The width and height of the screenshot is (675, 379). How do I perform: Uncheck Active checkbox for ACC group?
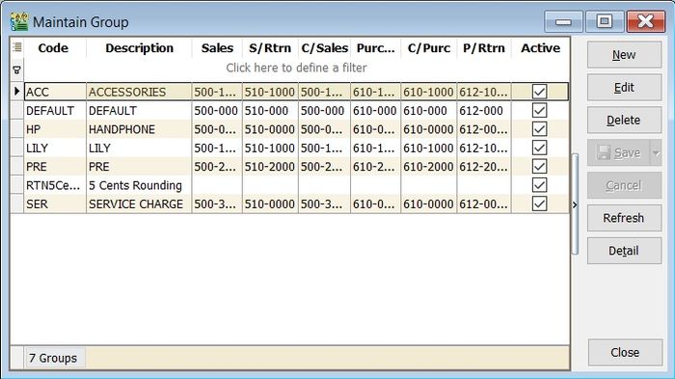[x=539, y=92]
